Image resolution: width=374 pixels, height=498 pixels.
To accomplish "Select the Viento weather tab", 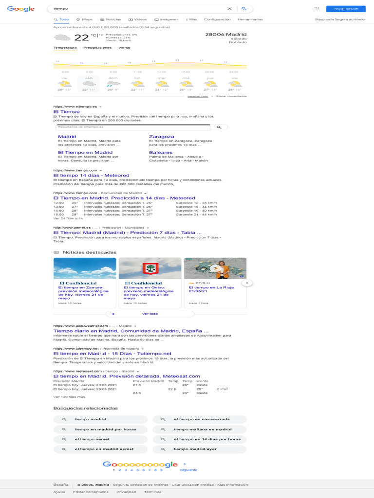I will pos(124,48).
